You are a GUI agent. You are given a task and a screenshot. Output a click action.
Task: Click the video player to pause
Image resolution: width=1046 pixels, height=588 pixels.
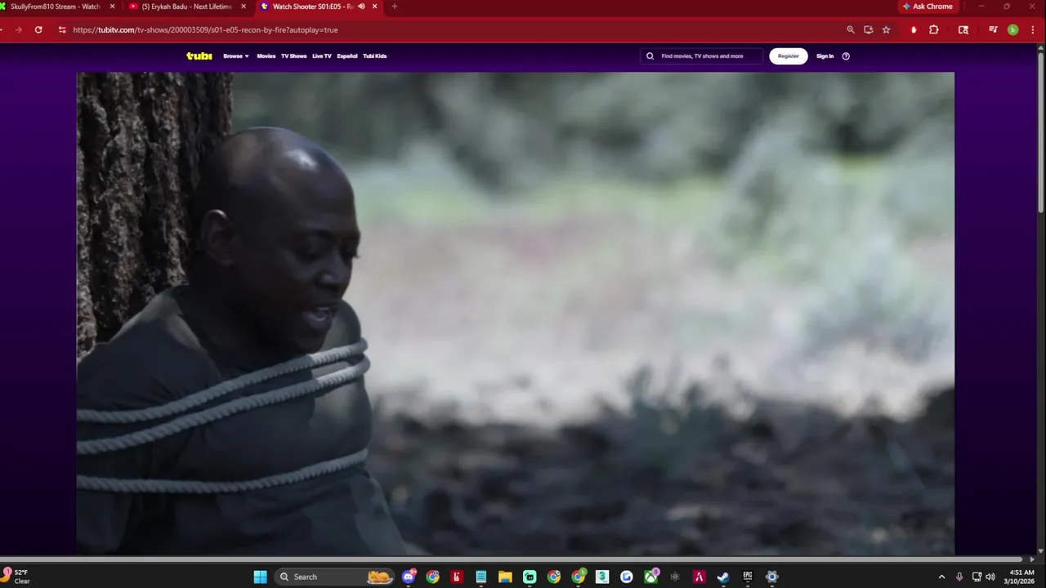(515, 314)
